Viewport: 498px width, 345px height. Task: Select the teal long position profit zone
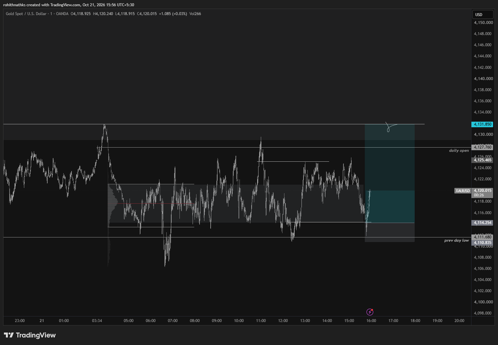click(x=389, y=173)
